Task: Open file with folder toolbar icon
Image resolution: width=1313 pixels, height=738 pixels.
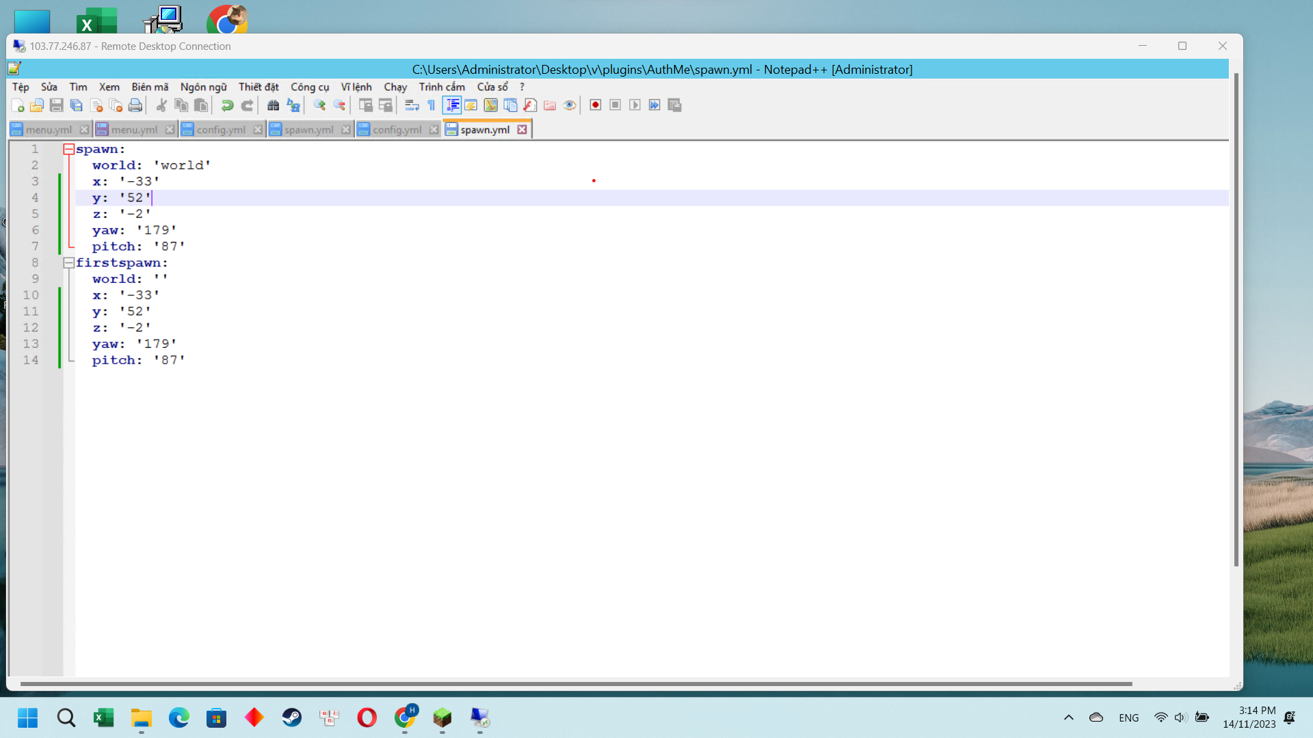Action: tap(37, 105)
